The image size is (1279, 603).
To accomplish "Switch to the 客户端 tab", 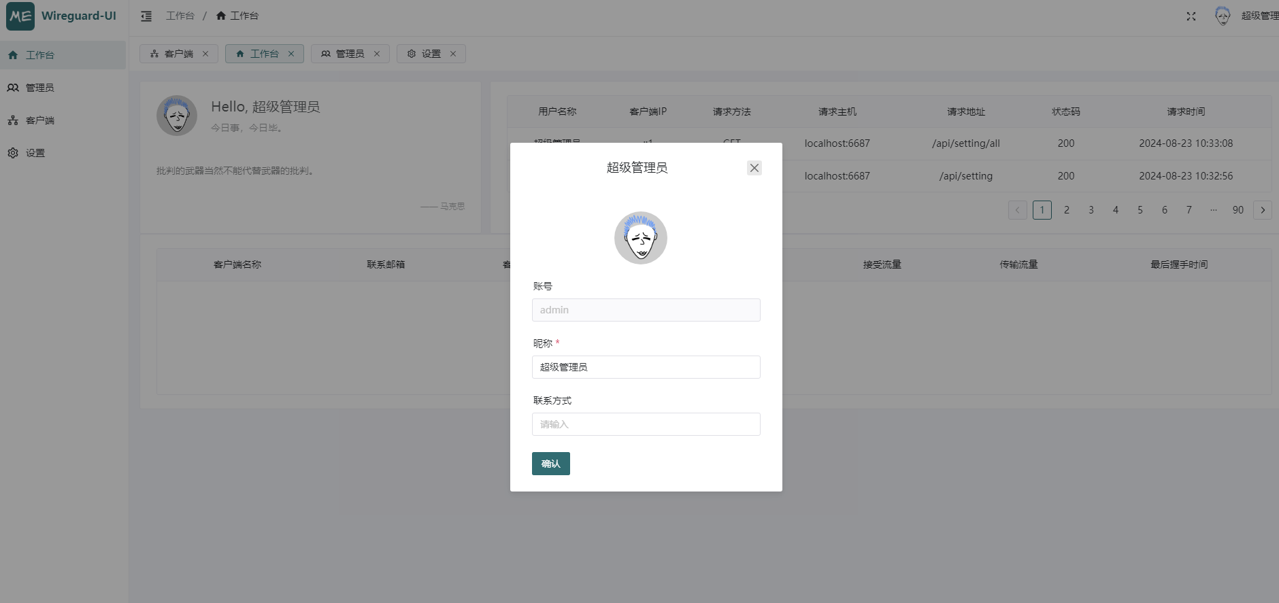I will pyautogui.click(x=172, y=54).
